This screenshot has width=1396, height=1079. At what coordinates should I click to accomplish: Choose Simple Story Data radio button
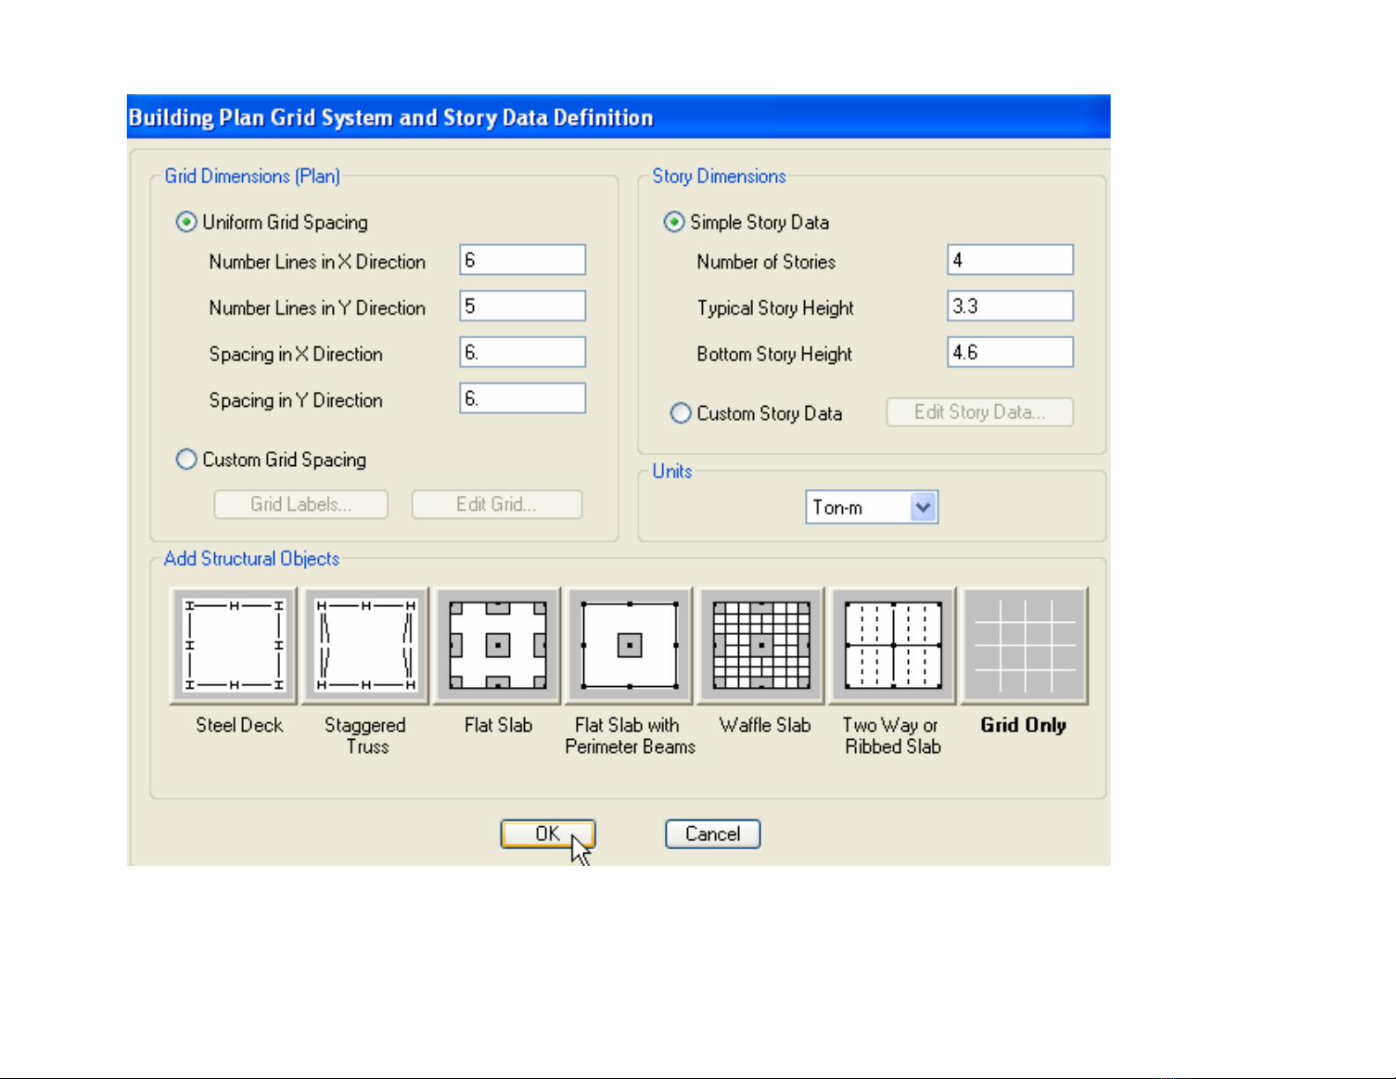tap(675, 222)
